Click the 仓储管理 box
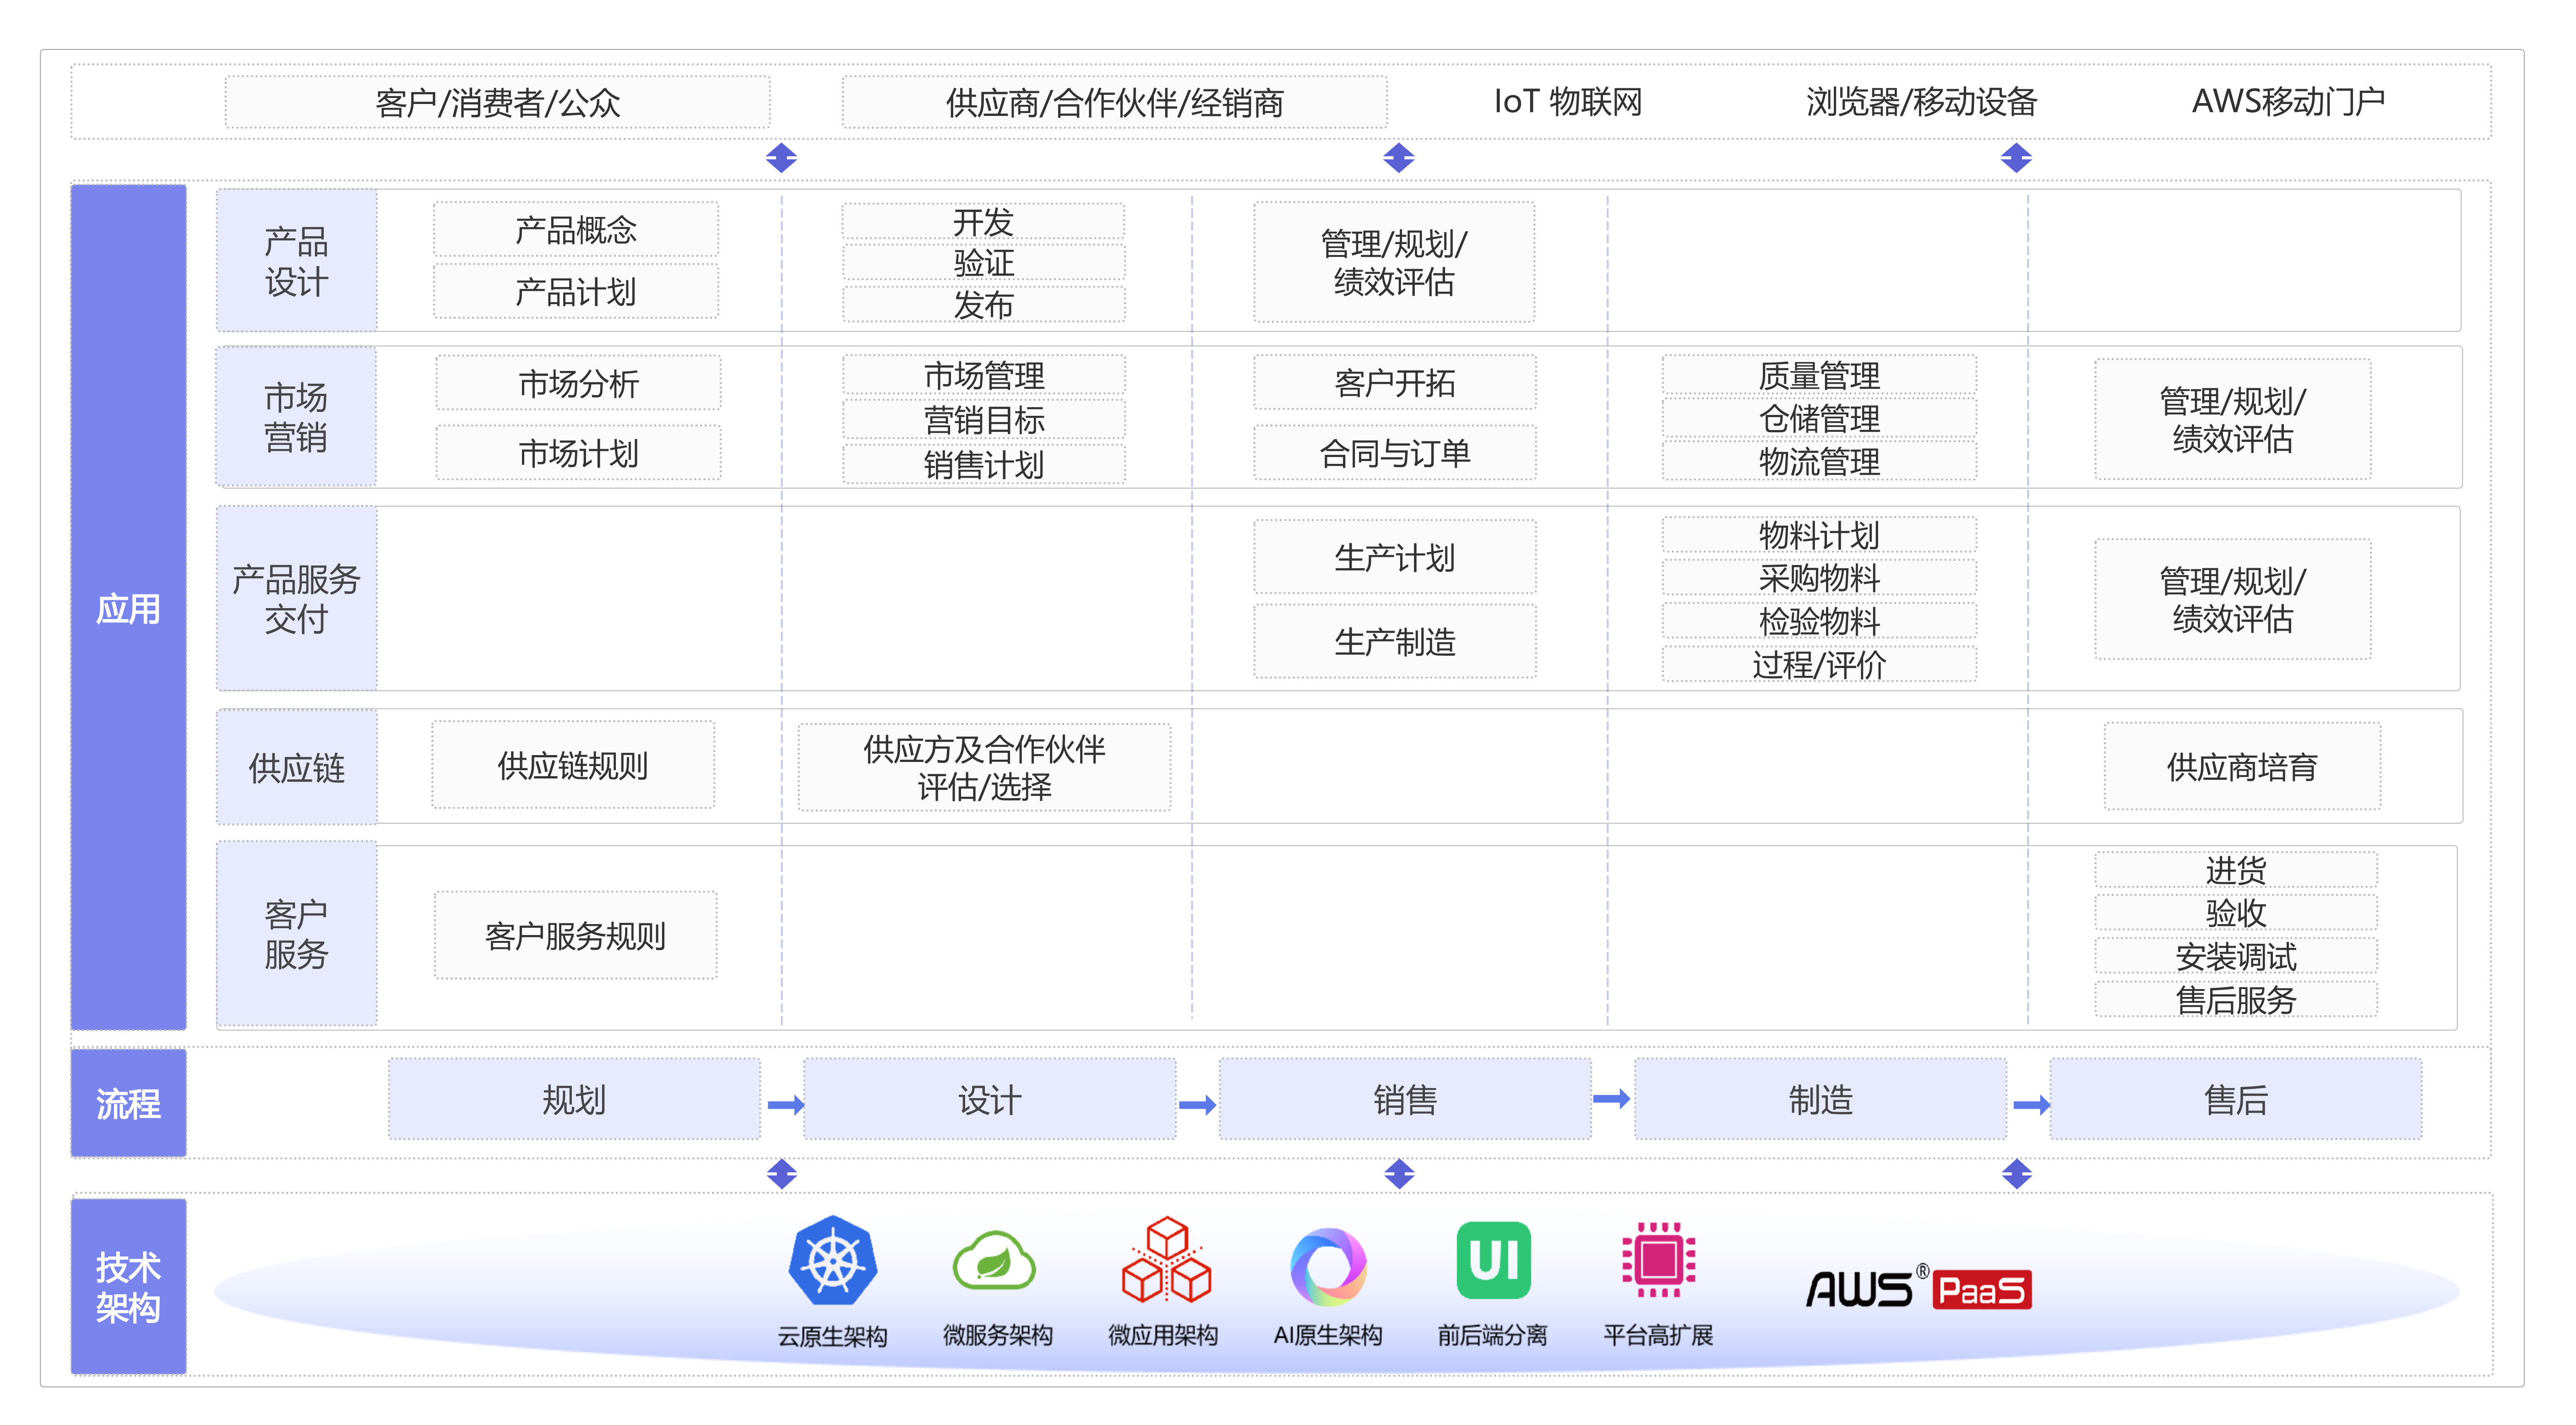This screenshot has height=1425, width=2576. pos(1820,418)
